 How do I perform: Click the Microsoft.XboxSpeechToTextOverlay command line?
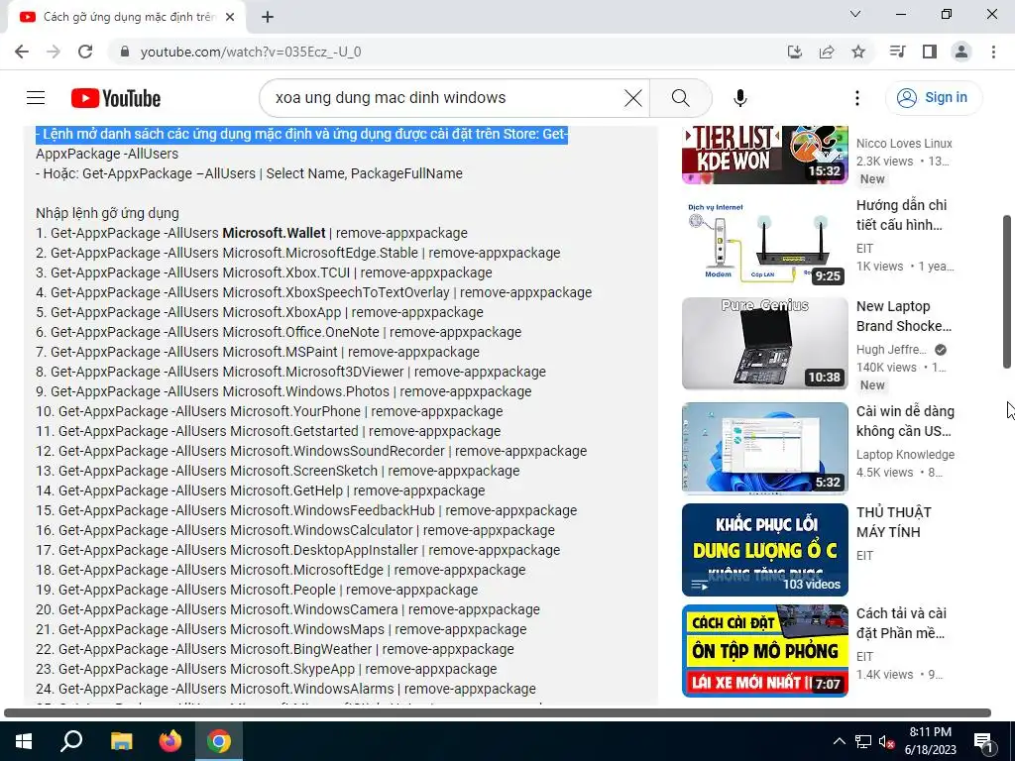pos(314,292)
